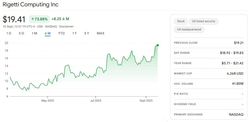Image resolution: width=249 pixels, height=122 pixels.
Task: Click the Sept 2025 axis label
Action: (x=146, y=101)
